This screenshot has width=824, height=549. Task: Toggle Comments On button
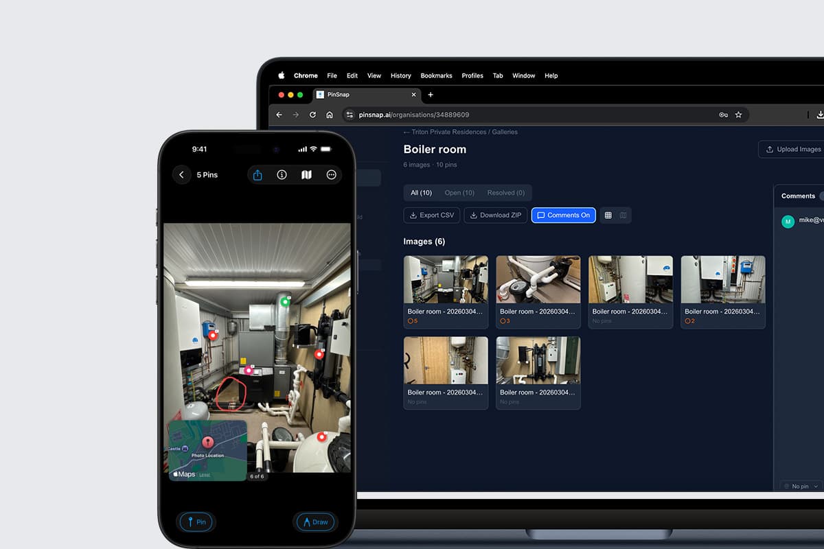pyautogui.click(x=563, y=215)
